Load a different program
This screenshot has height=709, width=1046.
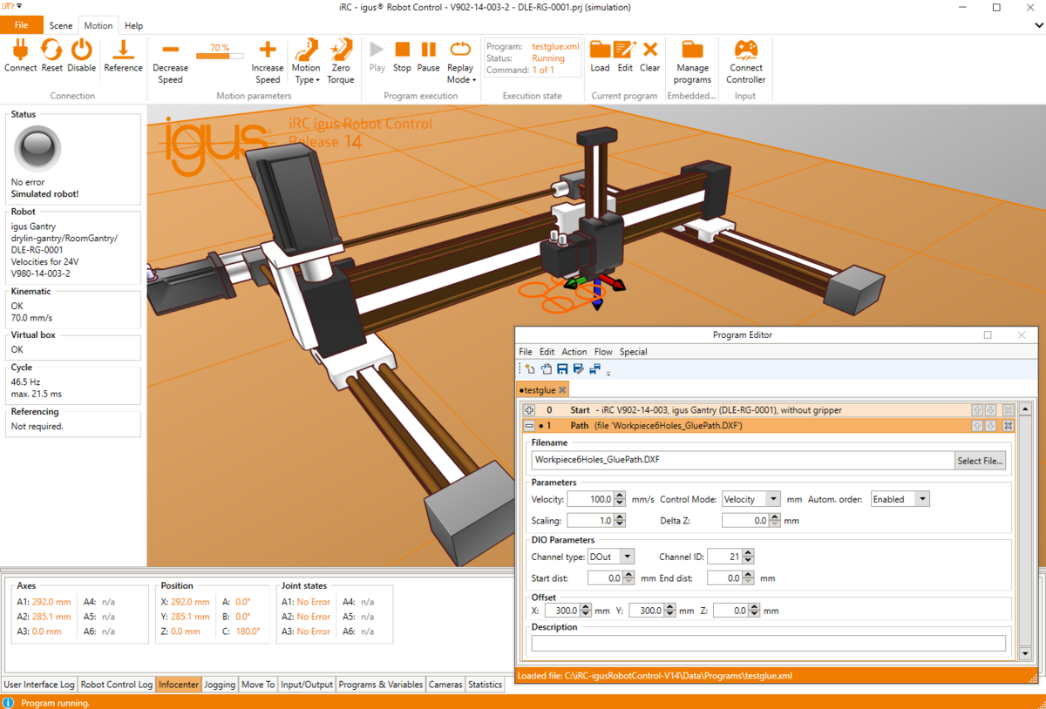600,57
